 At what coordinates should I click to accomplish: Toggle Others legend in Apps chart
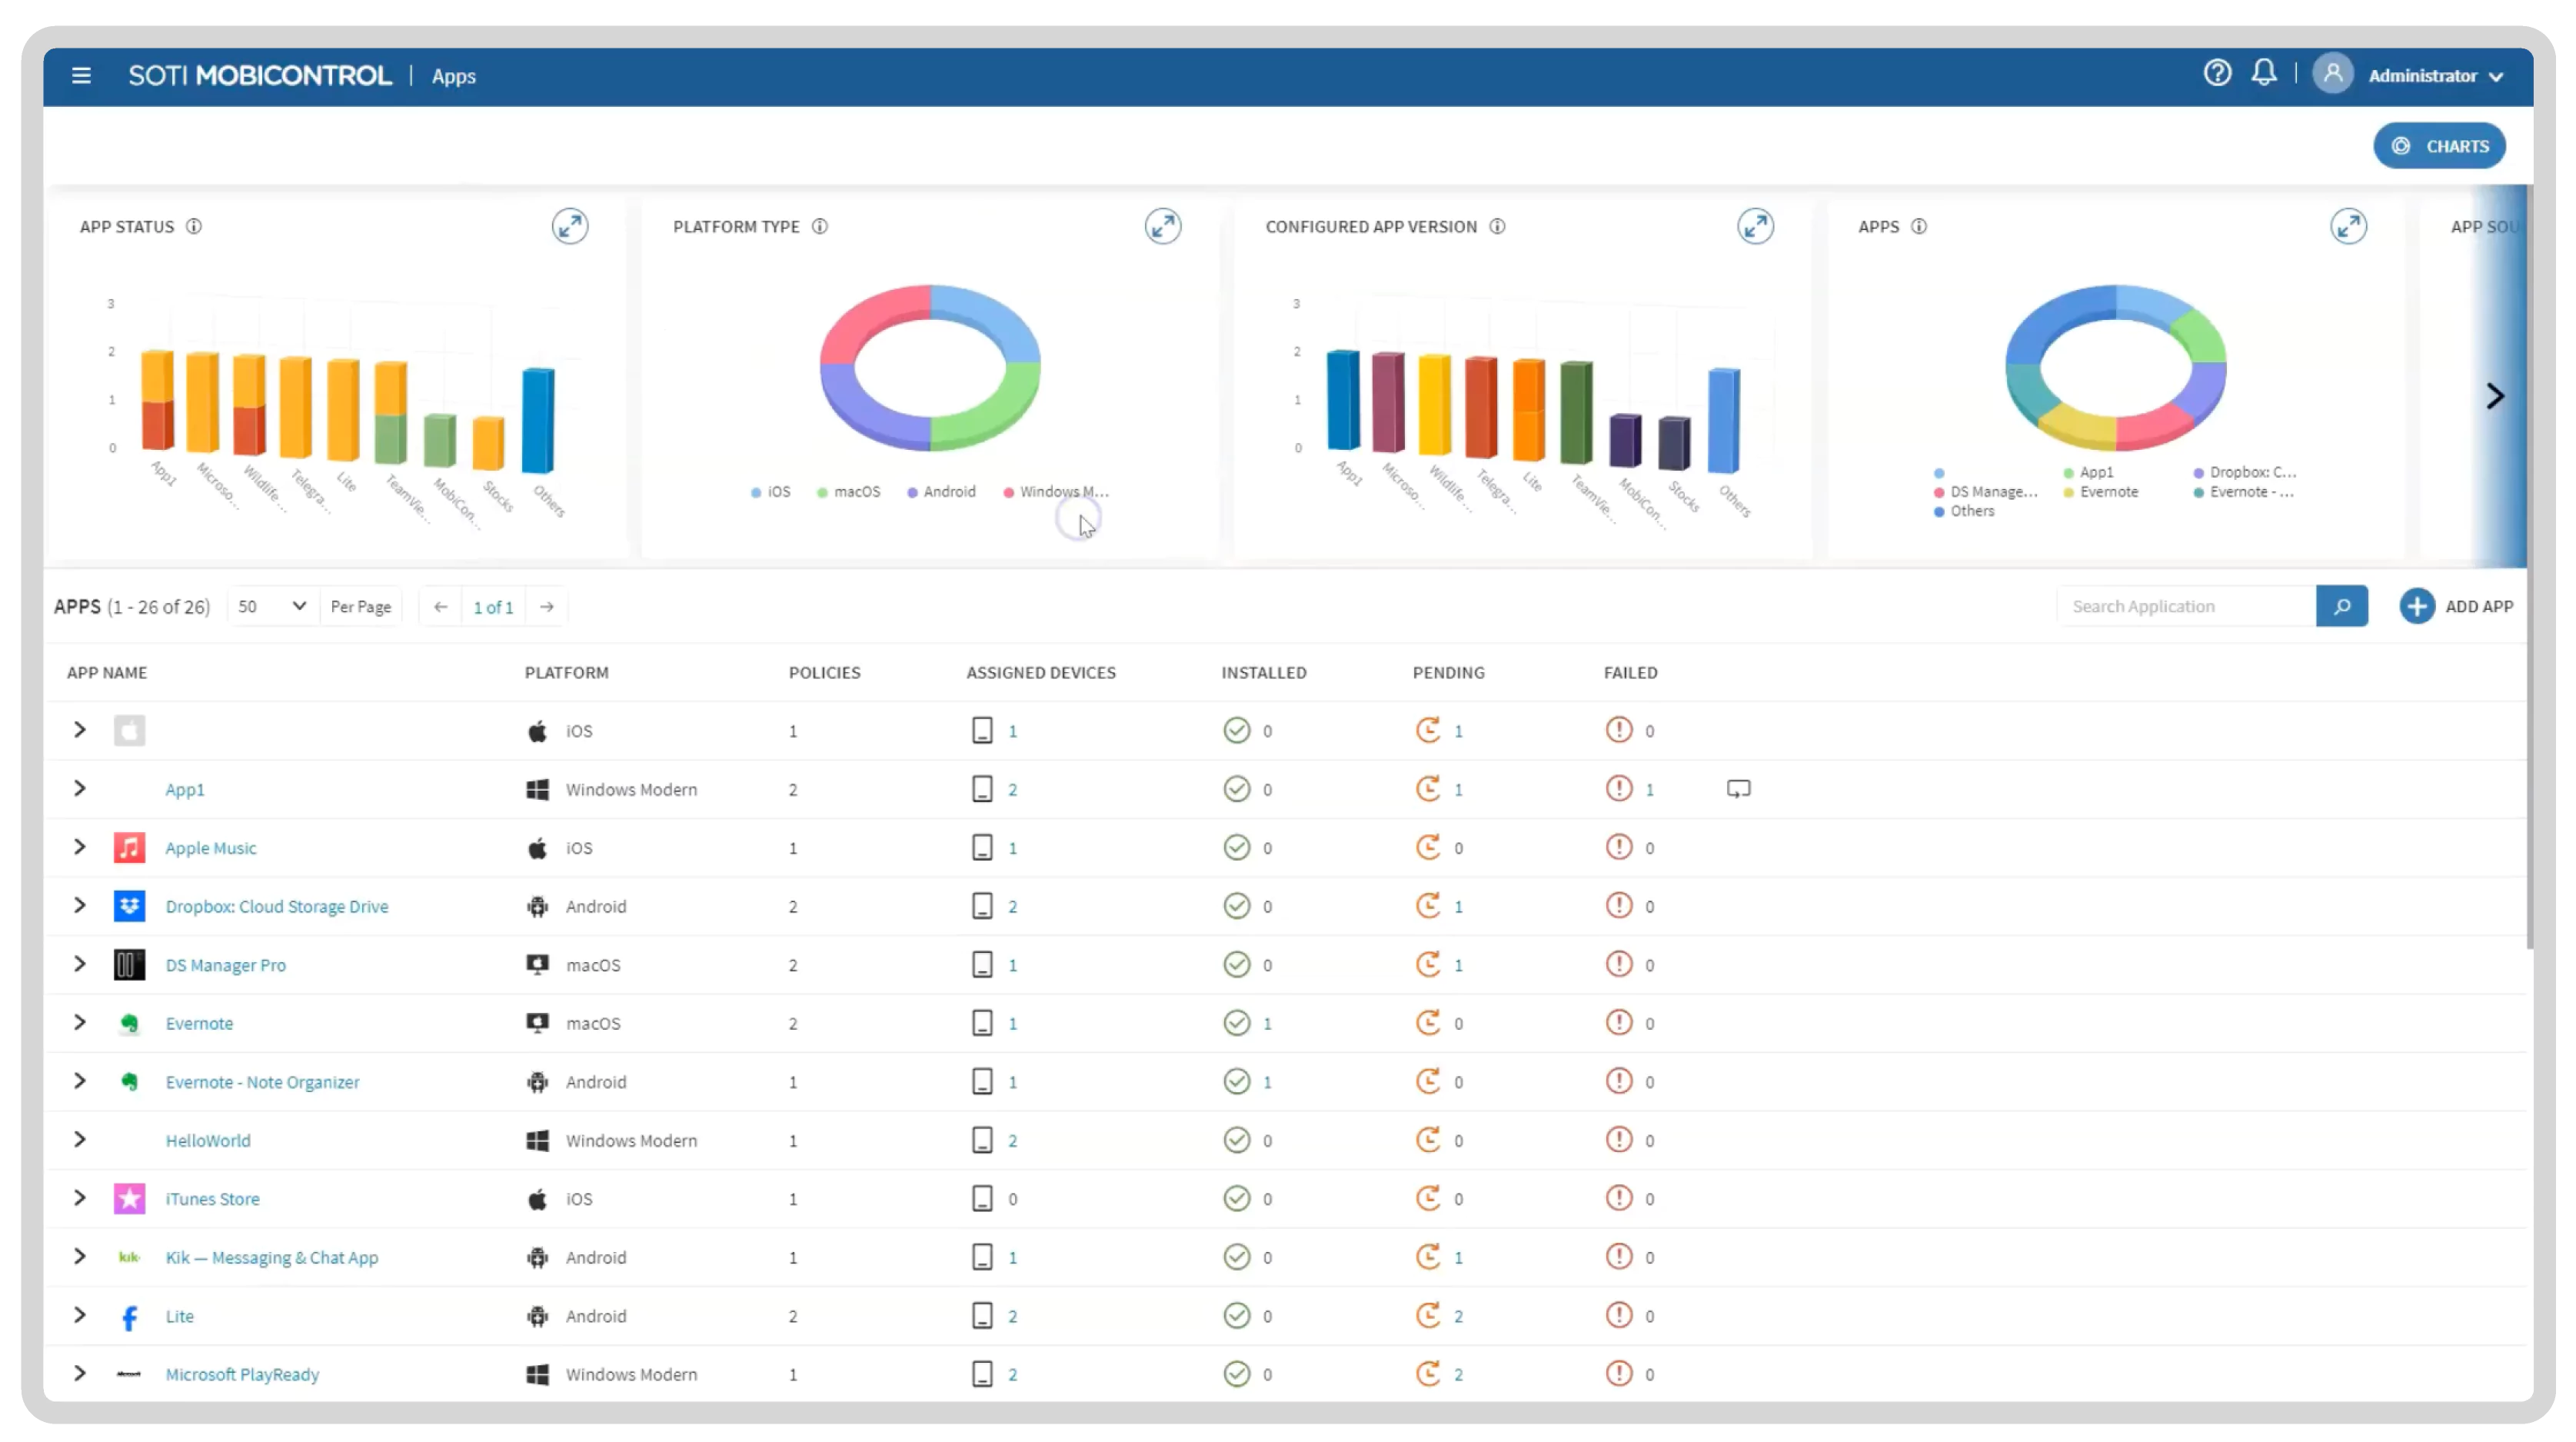(x=1963, y=511)
